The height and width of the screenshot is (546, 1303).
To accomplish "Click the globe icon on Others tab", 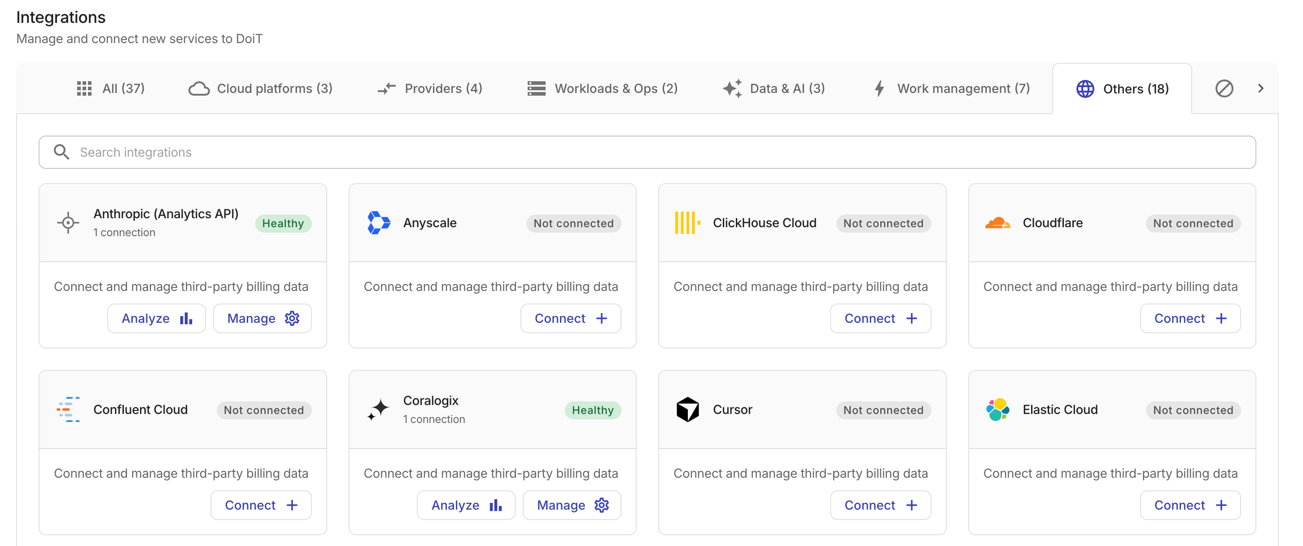I will pyautogui.click(x=1085, y=88).
